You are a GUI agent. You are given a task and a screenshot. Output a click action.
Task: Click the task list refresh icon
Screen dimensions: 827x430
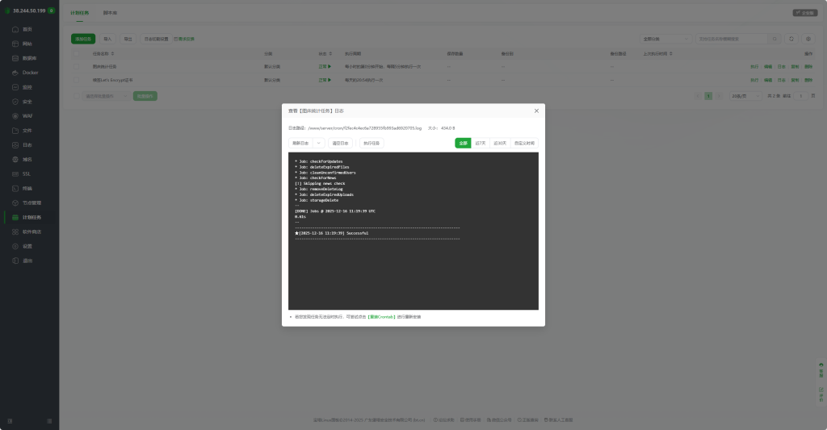click(791, 39)
